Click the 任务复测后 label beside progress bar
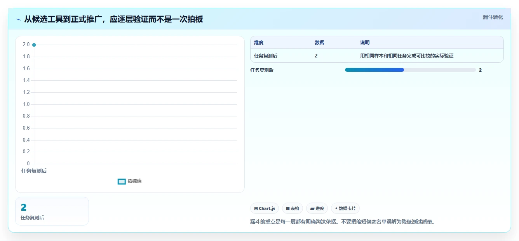The image size is (519, 241). (x=262, y=70)
